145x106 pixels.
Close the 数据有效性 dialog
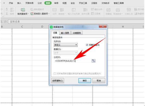(103, 26)
